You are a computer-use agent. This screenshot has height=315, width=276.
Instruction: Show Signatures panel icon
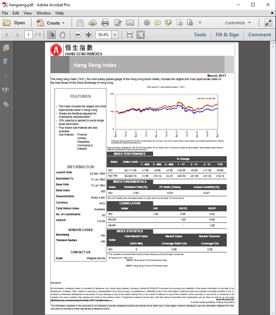coord(6,91)
